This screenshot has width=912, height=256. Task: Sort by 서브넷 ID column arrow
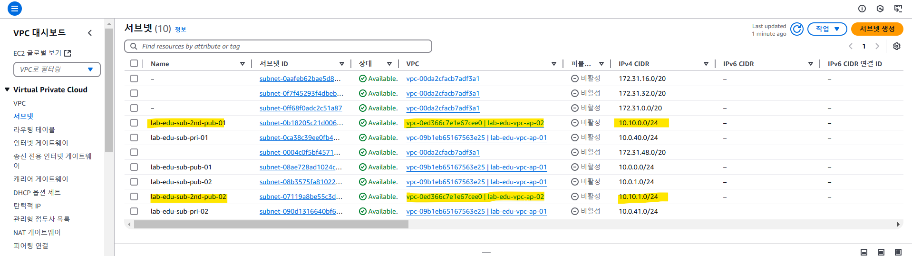[x=342, y=64]
